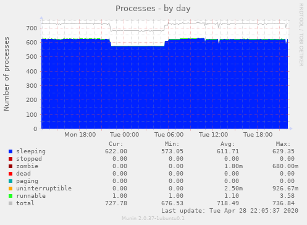This screenshot has width=307, height=225.
Task: Click the 300 y-axis tick label
Action: pyautogui.click(x=32, y=86)
